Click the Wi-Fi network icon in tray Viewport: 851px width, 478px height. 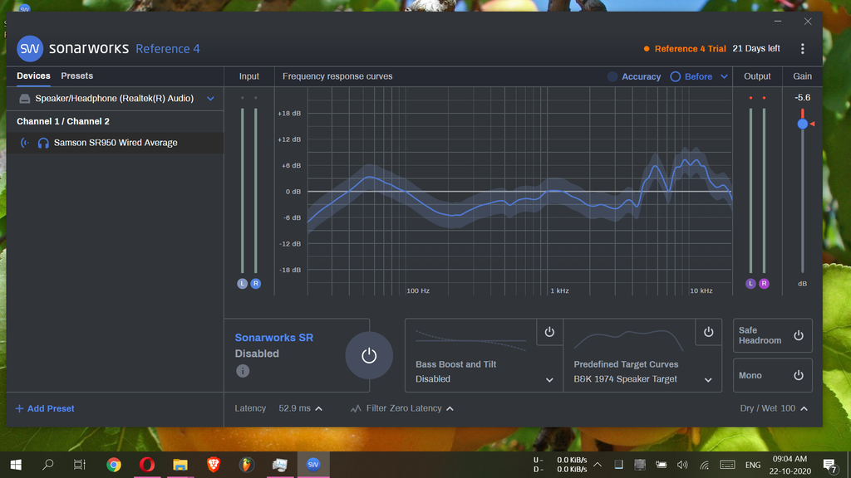pyautogui.click(x=705, y=465)
